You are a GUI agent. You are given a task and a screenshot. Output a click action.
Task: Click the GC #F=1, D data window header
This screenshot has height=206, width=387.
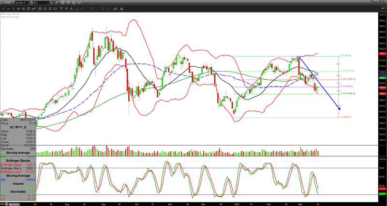tap(18, 127)
